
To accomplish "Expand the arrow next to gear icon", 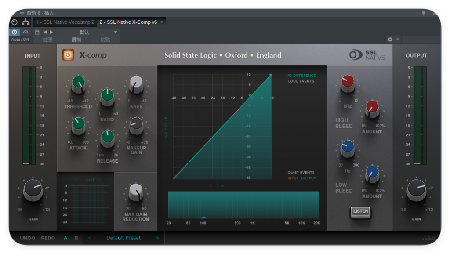I will click(x=398, y=39).
